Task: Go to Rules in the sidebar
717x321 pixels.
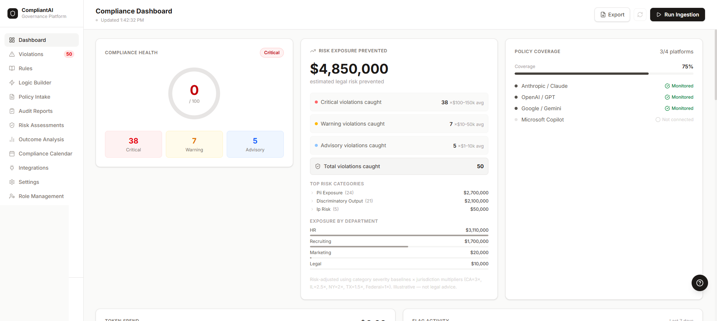Action: (x=41, y=68)
